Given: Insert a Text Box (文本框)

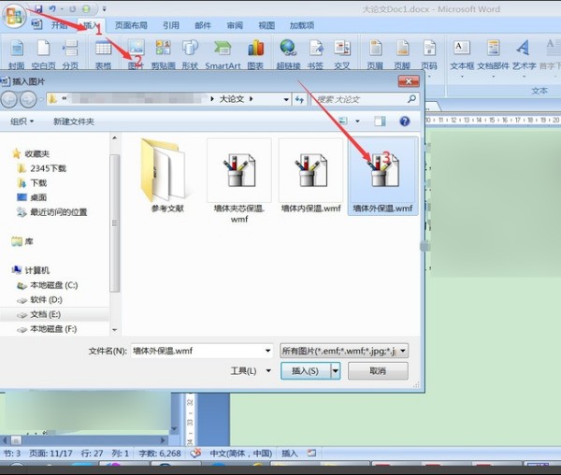Looking at the screenshot, I should point(462,56).
